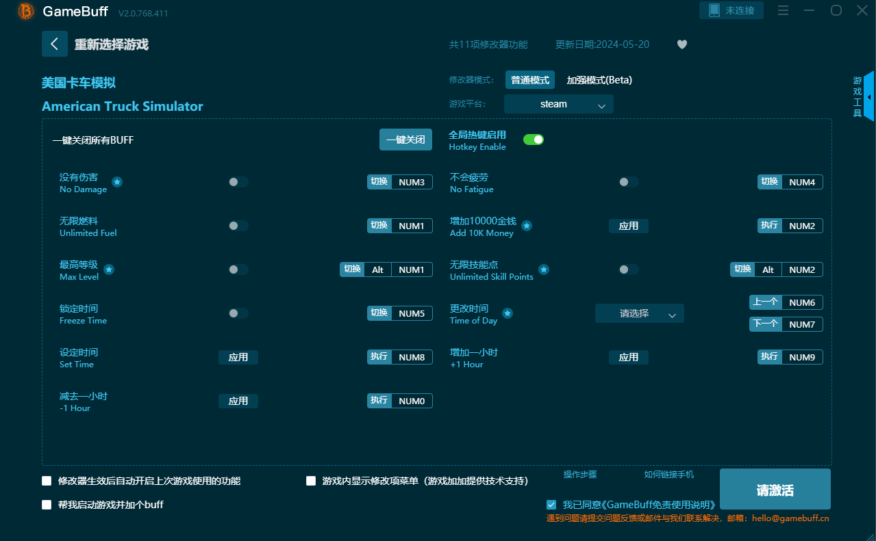Click the update date 2024-05-20 text
This screenshot has width=876, height=541.
click(603, 44)
